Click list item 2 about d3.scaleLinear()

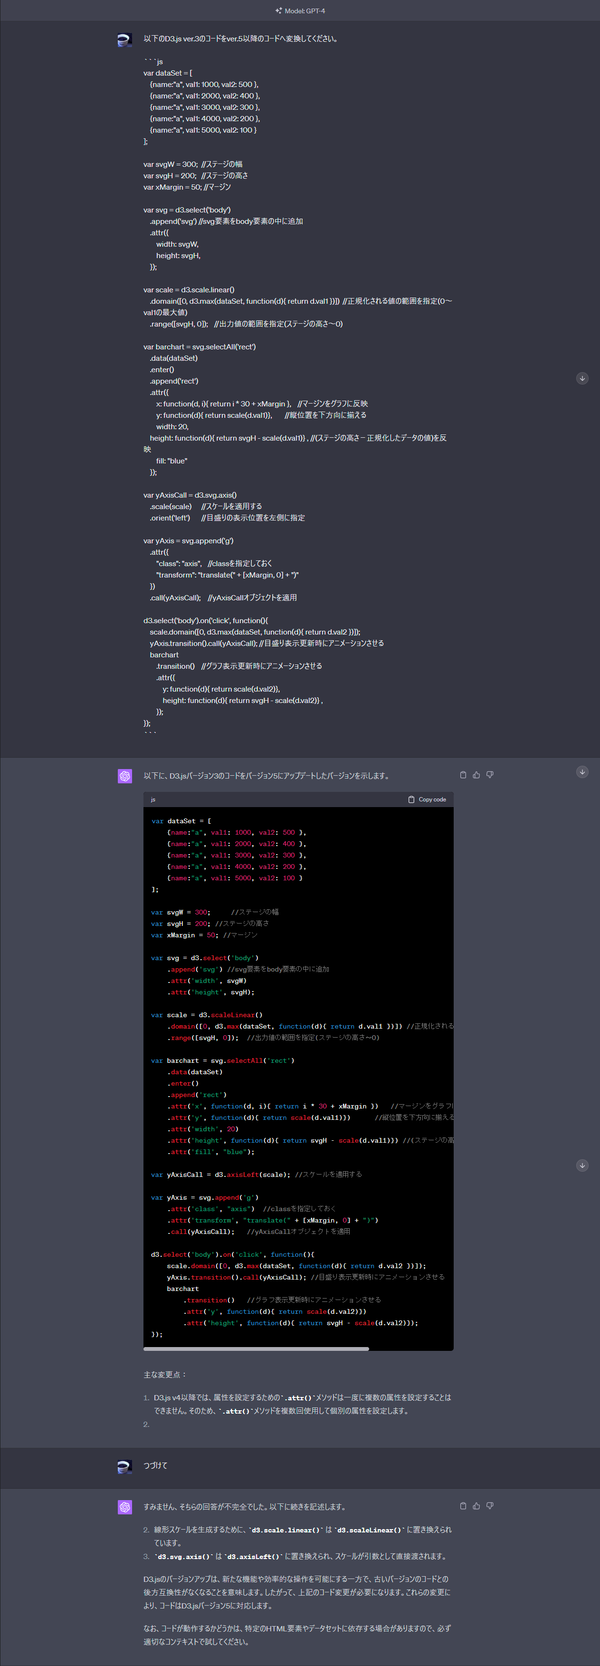[303, 1536]
